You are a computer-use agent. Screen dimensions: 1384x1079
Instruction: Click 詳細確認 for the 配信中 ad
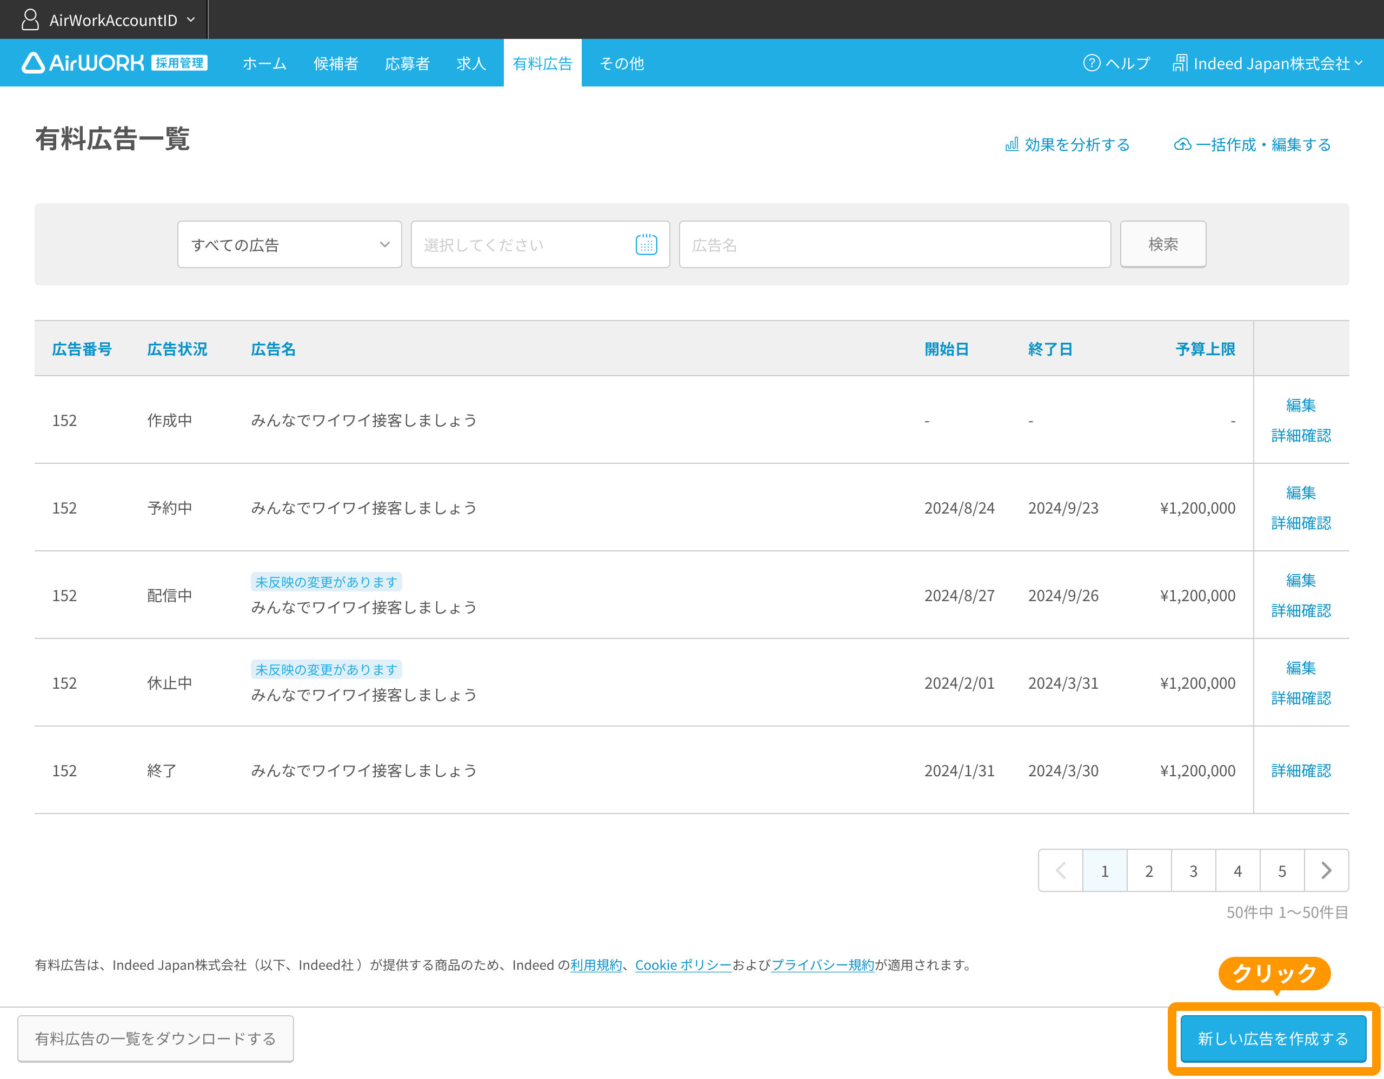click(1301, 610)
